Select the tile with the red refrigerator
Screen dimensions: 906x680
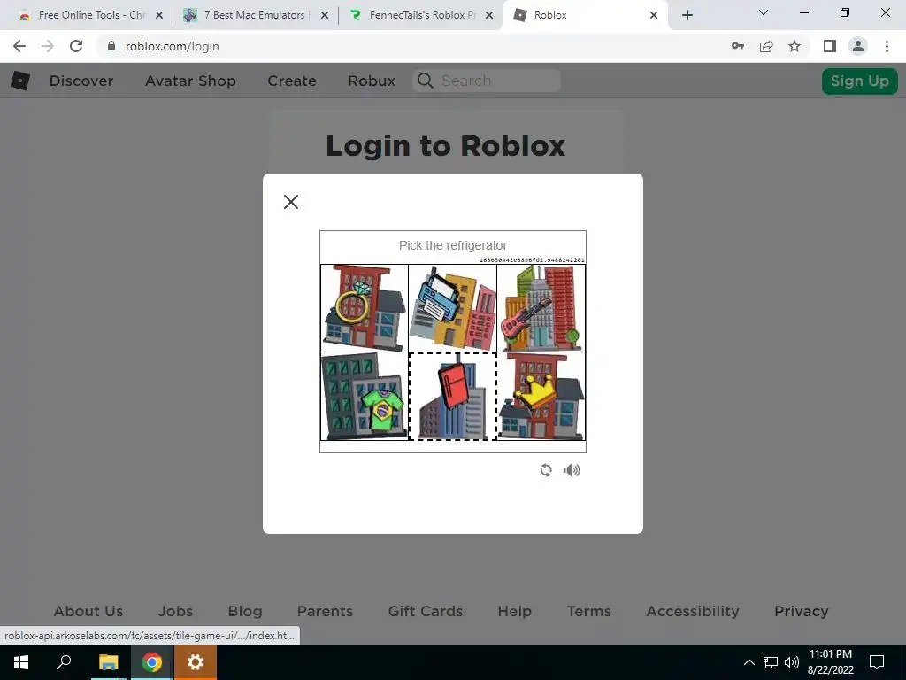452,397
